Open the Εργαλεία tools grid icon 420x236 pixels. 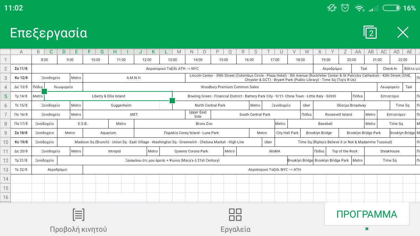click(x=235, y=215)
